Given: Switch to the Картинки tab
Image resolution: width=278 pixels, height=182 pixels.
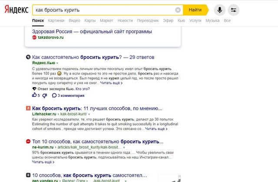Looking at the screenshot, I should [x=56, y=20].
